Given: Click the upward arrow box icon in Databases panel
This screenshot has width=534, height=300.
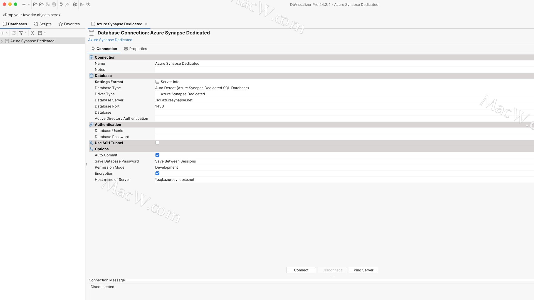Looking at the screenshot, I should pyautogui.click(x=40, y=33).
